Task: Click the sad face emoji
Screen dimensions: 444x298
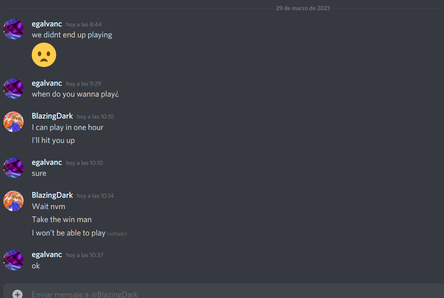Action: [44, 55]
